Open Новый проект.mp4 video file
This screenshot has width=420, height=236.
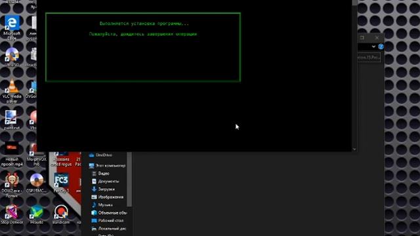pos(12,155)
